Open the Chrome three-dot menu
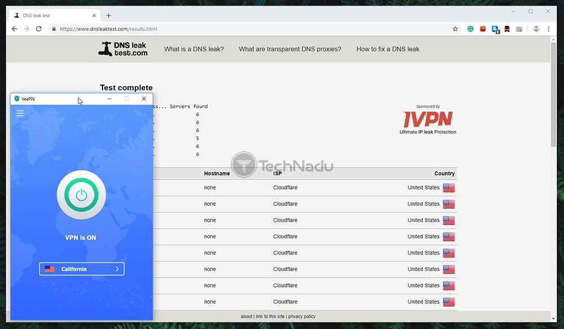The width and height of the screenshot is (564, 329). click(x=549, y=29)
